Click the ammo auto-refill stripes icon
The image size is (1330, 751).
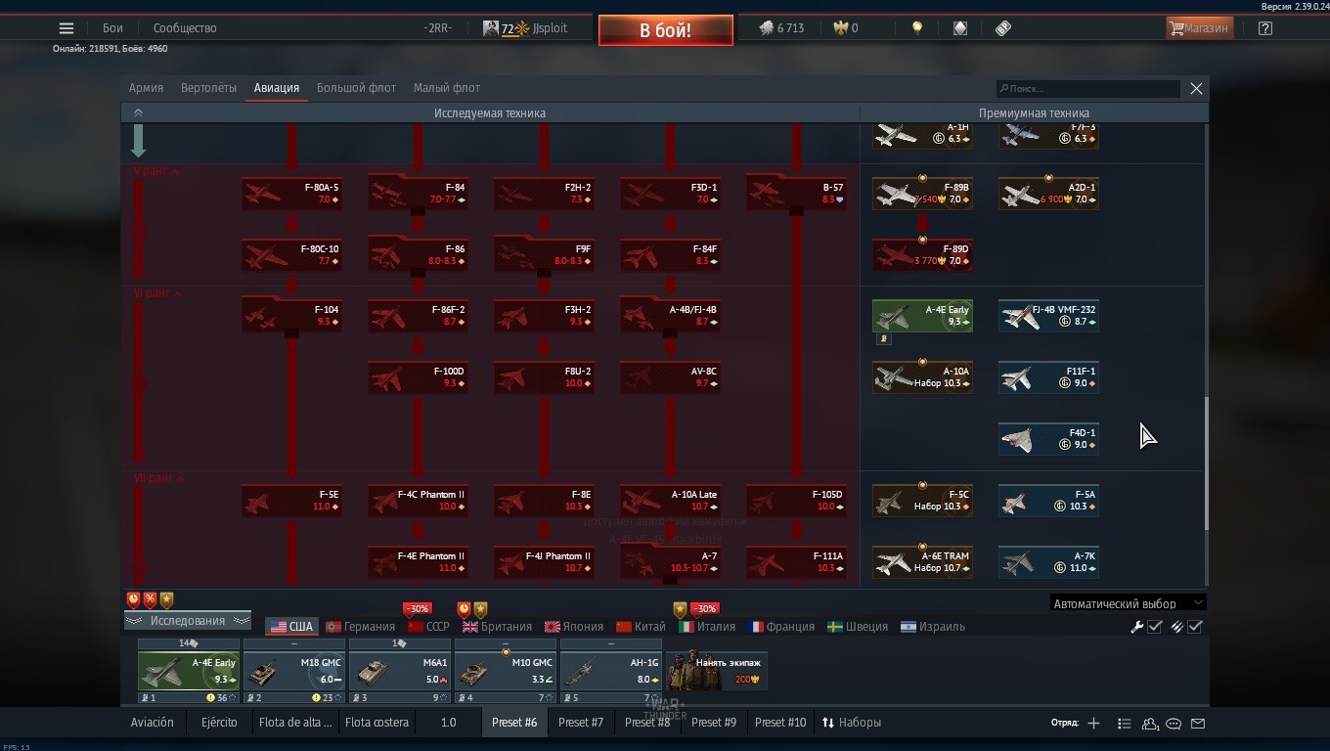click(x=1176, y=627)
